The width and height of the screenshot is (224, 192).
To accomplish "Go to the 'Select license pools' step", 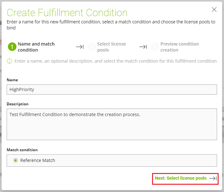I will tap(112, 47).
